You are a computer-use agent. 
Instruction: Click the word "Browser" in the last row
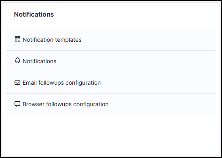tap(34, 104)
